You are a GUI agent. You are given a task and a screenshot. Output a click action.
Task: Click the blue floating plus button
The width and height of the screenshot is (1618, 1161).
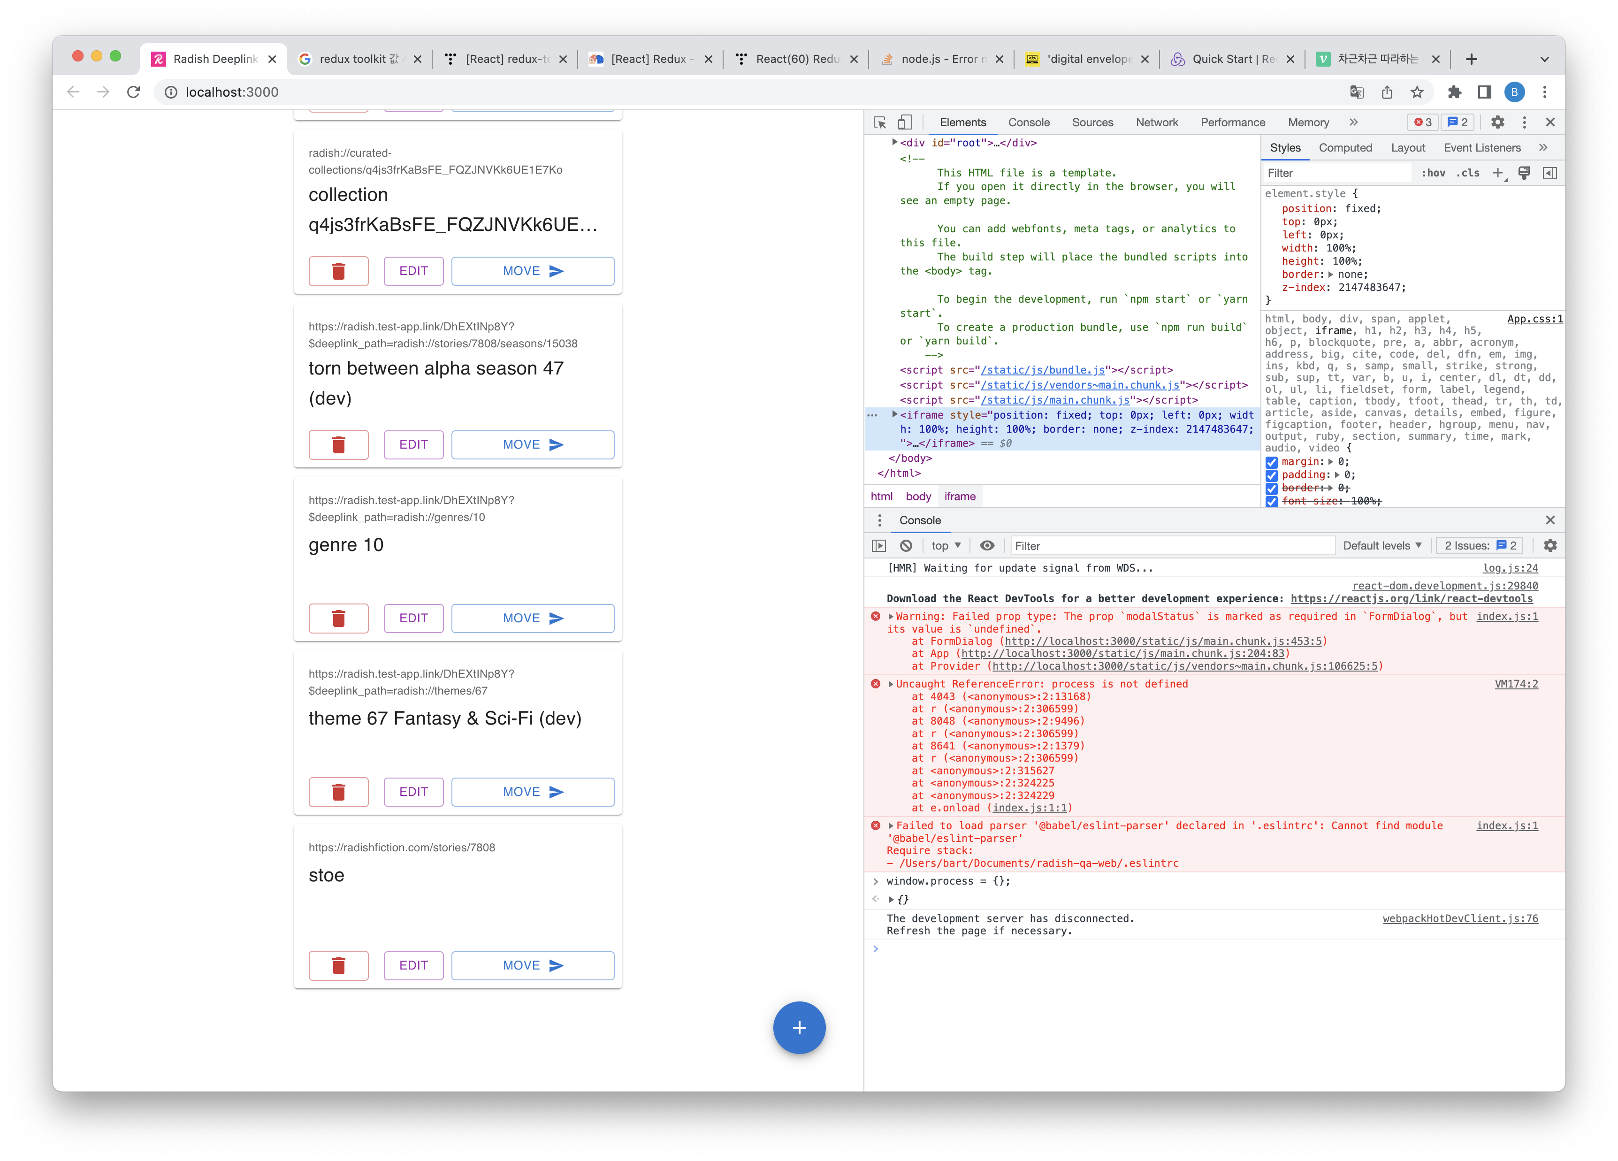(799, 1028)
